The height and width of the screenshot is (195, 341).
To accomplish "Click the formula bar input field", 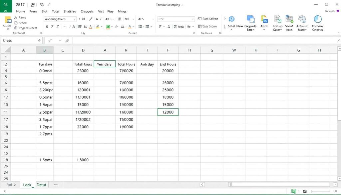I will (x=204, y=40).
